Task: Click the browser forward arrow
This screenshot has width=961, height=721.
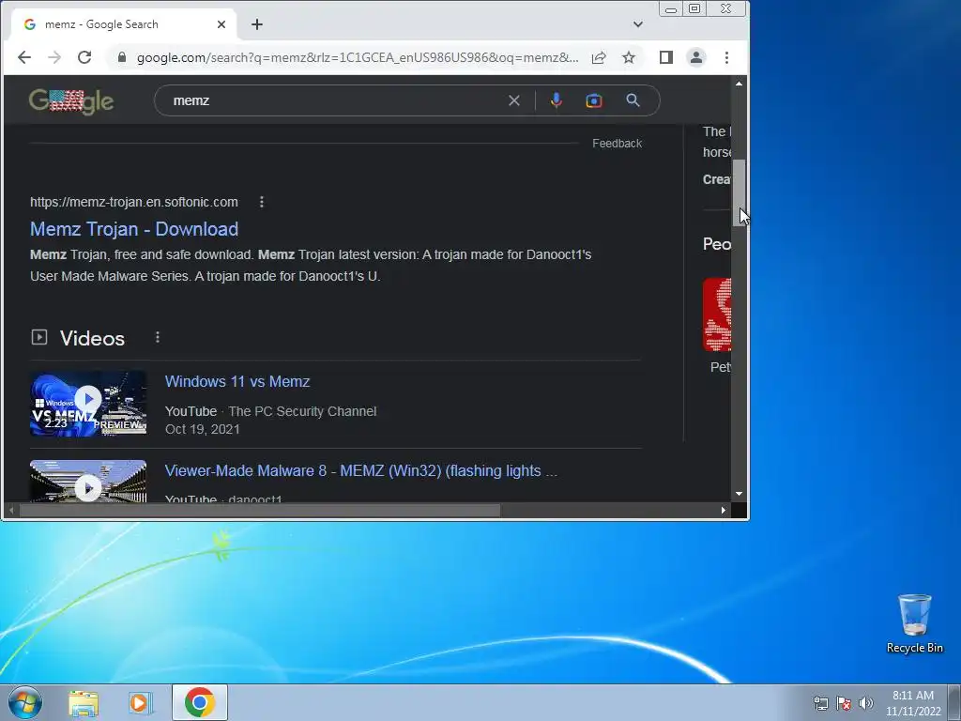Action: [54, 57]
